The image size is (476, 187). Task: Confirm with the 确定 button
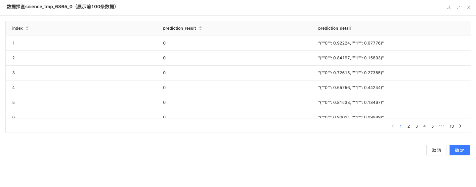459,150
